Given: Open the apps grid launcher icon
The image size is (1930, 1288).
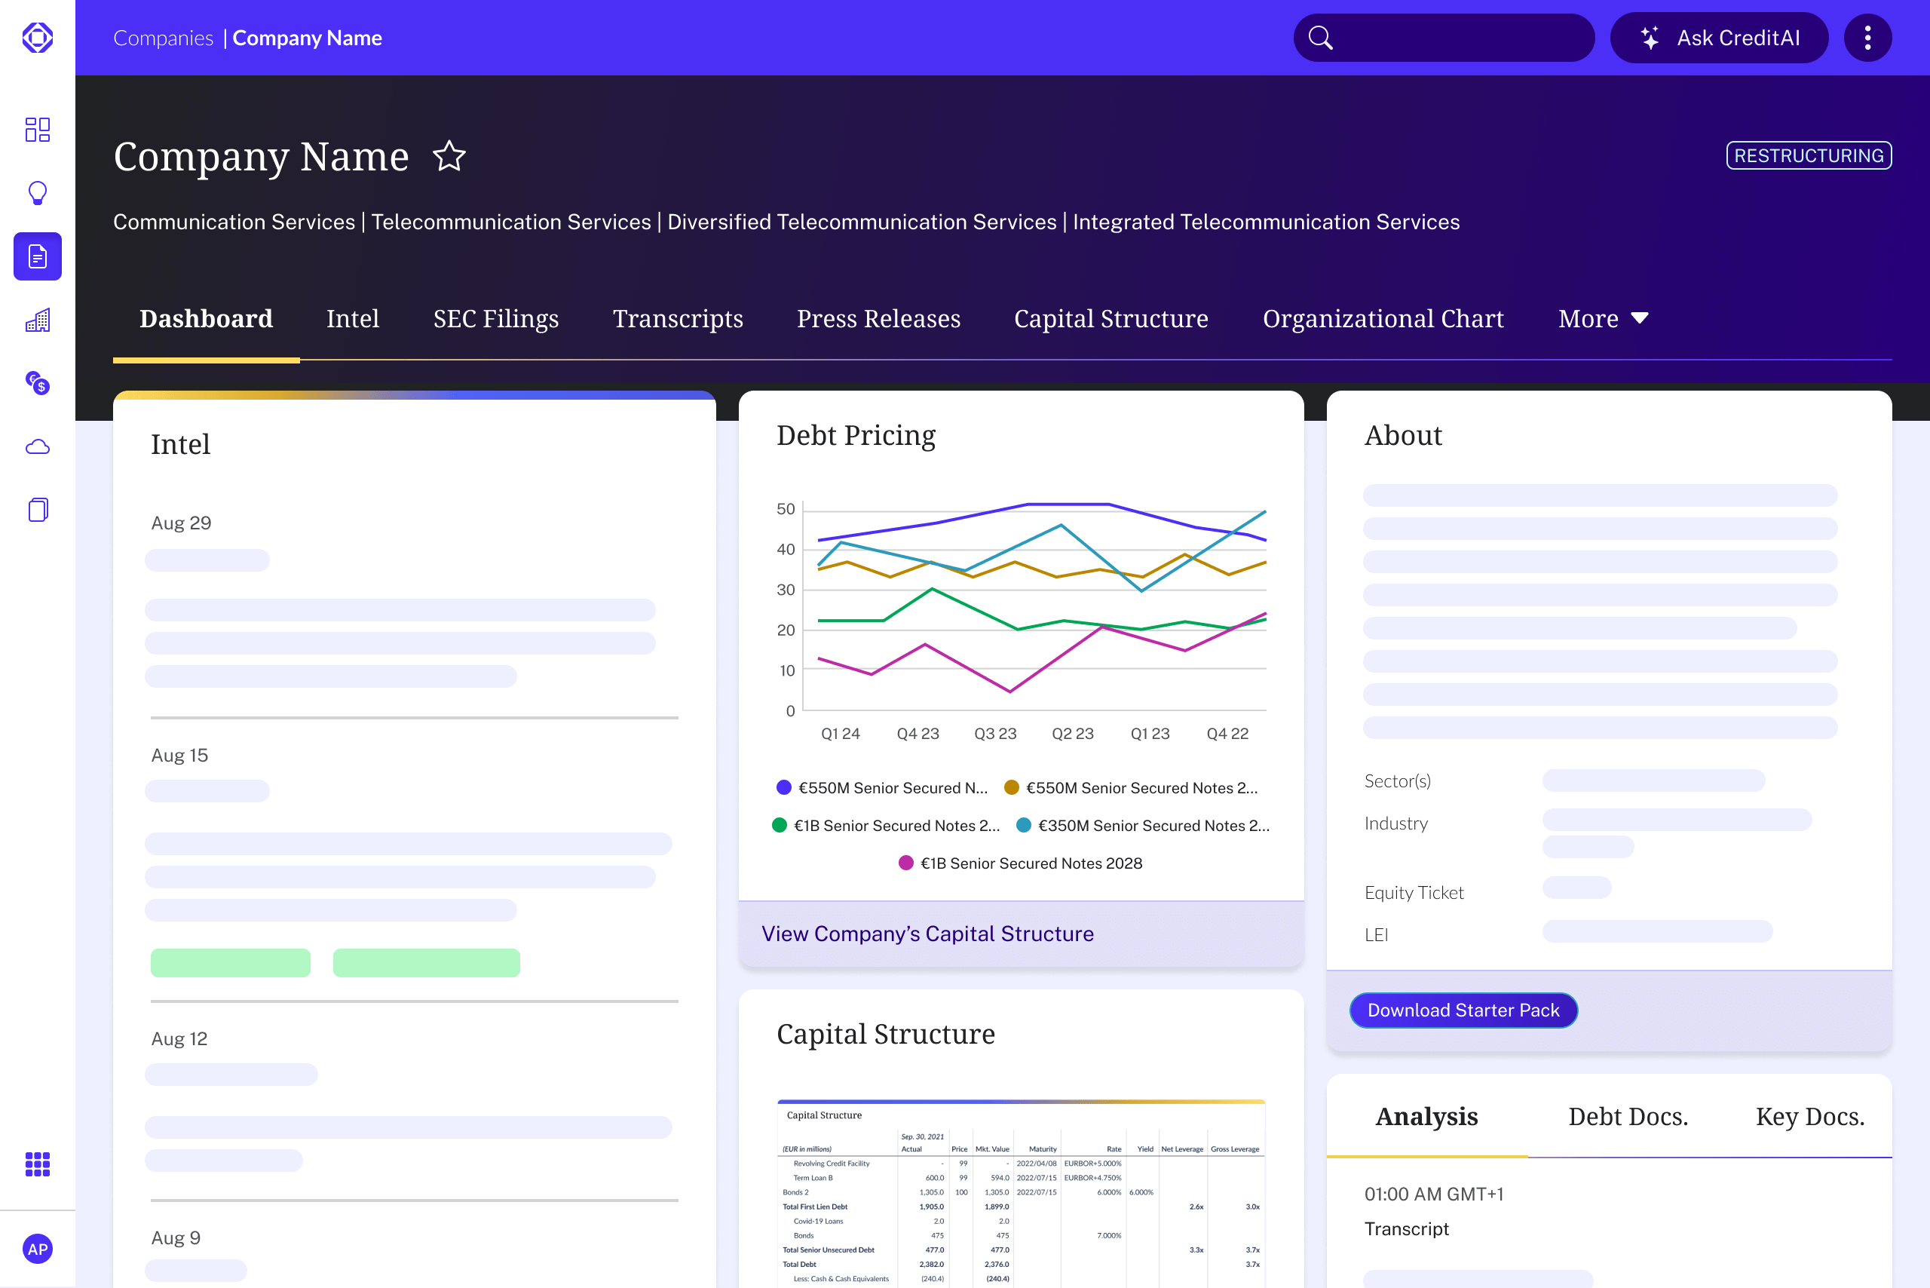Looking at the screenshot, I should (38, 1163).
